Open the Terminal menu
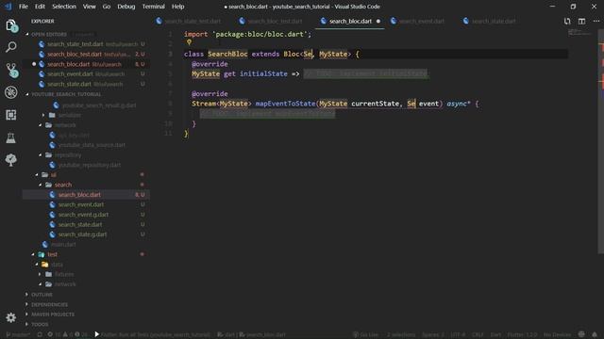This screenshot has height=339, width=604. pyautogui.click(x=153, y=7)
